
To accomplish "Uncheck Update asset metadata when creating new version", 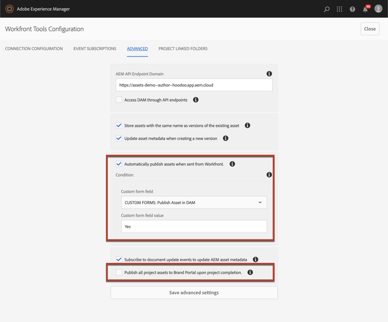I will [x=119, y=138].
